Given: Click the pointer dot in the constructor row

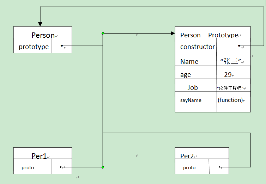Looking at the screenshot, I should tap(239, 45).
